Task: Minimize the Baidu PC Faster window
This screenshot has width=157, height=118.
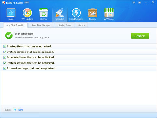Action: 146,3
